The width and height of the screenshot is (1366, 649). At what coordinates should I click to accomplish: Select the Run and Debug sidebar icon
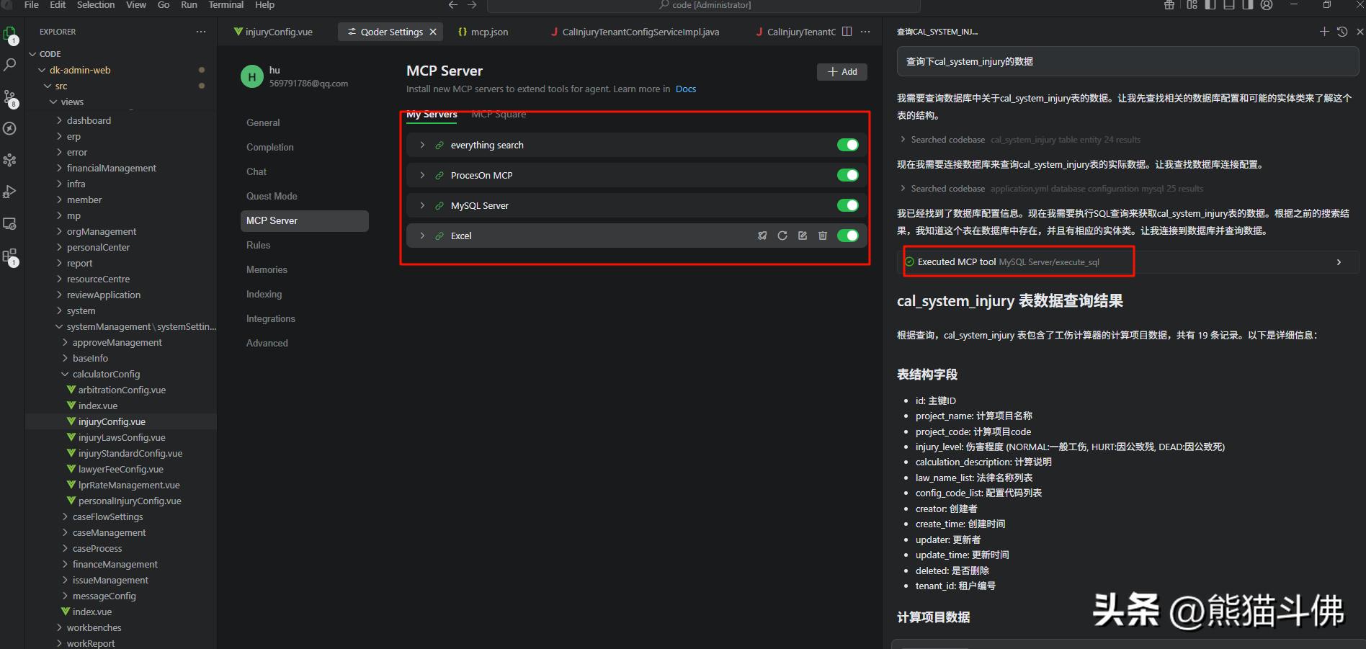pyautogui.click(x=9, y=191)
